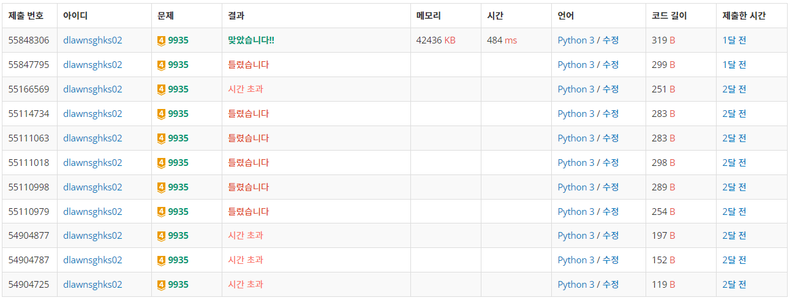The image size is (795, 300).
Task: Click '2달 전' time for submission 54904877
Action: 734,236
